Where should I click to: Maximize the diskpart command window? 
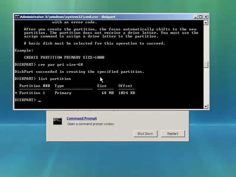click(x=201, y=17)
